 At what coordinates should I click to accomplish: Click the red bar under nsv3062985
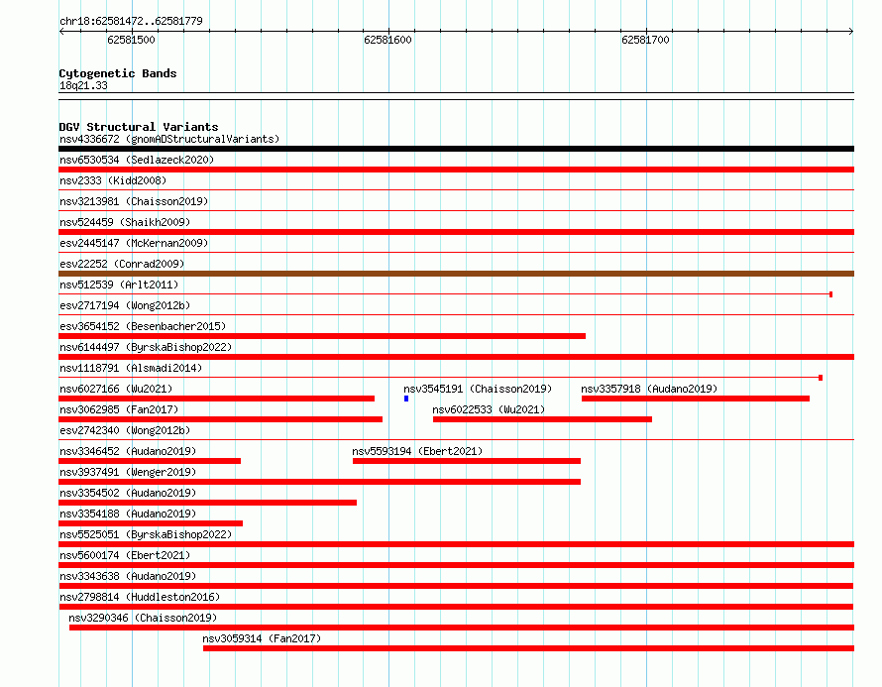[x=220, y=419]
